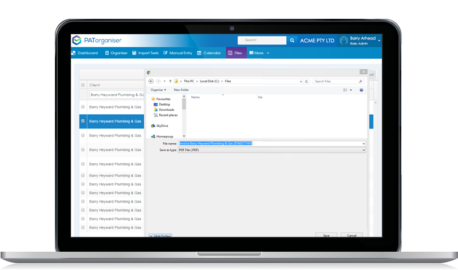
Task: Open the Import Tests tab
Action: click(x=145, y=53)
